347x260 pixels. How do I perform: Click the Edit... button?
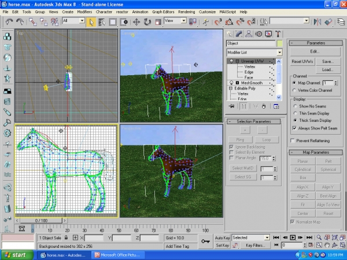coord(315,51)
